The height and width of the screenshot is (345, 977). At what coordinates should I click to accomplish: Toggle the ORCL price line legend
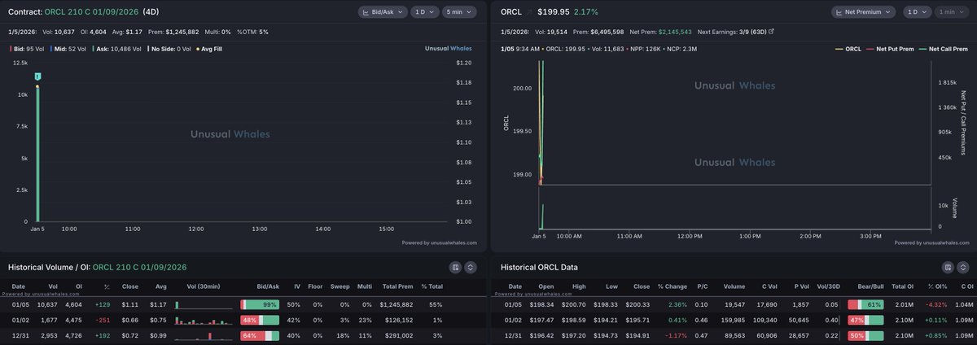[850, 49]
